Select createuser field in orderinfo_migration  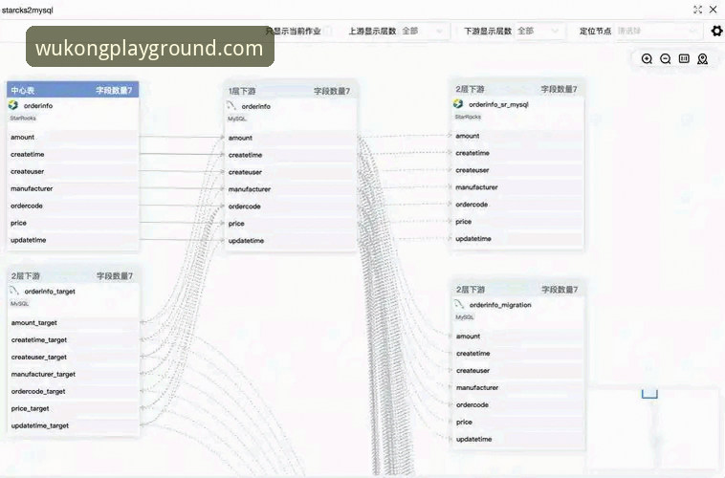click(x=517, y=370)
